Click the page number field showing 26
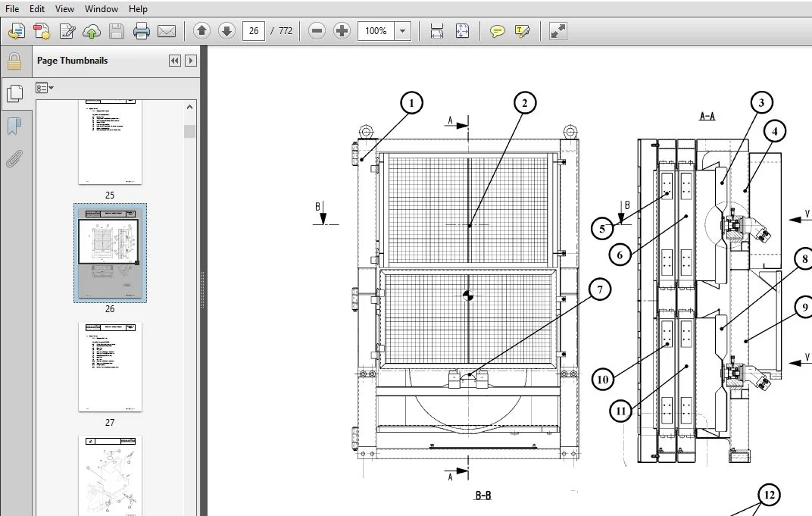The height and width of the screenshot is (516, 812). pos(254,31)
